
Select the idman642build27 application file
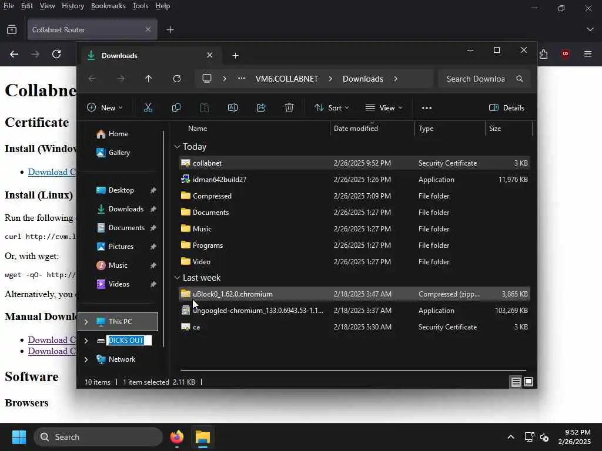pyautogui.click(x=354, y=180)
